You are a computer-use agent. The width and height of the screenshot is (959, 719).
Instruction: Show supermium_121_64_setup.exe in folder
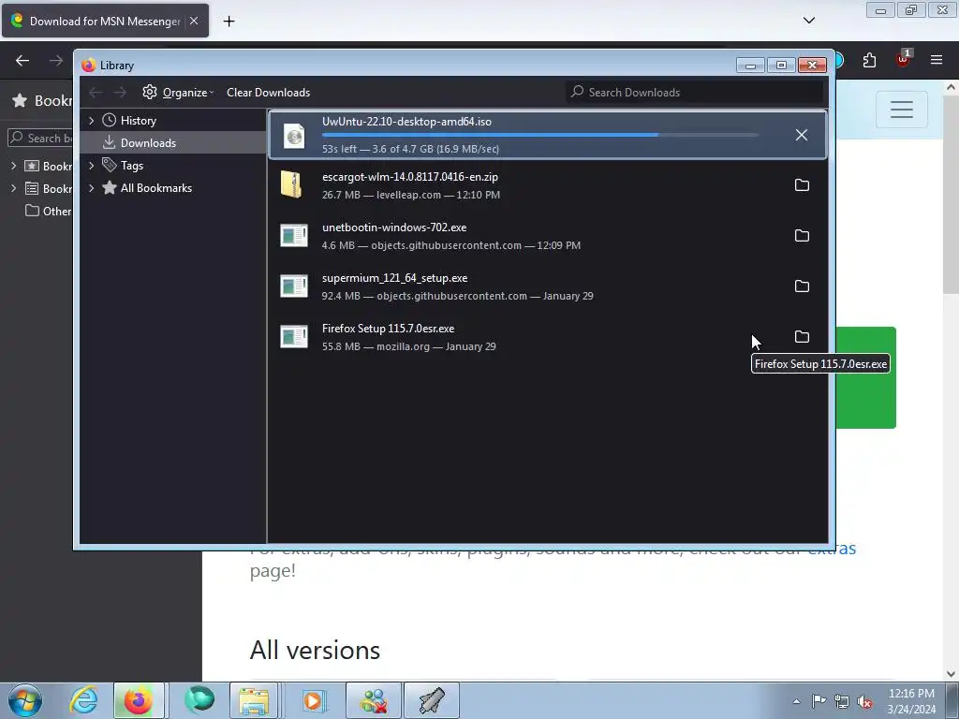tap(802, 286)
